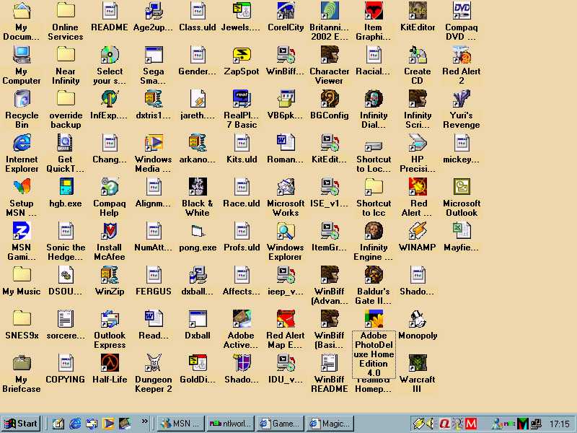Open the Get QuickTime shortcut
The width and height of the screenshot is (577, 433).
[x=66, y=143]
